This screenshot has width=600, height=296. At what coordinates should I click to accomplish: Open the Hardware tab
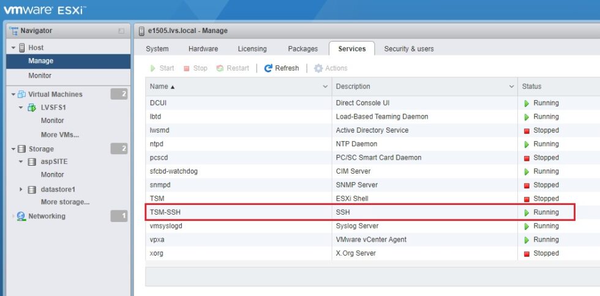point(203,49)
